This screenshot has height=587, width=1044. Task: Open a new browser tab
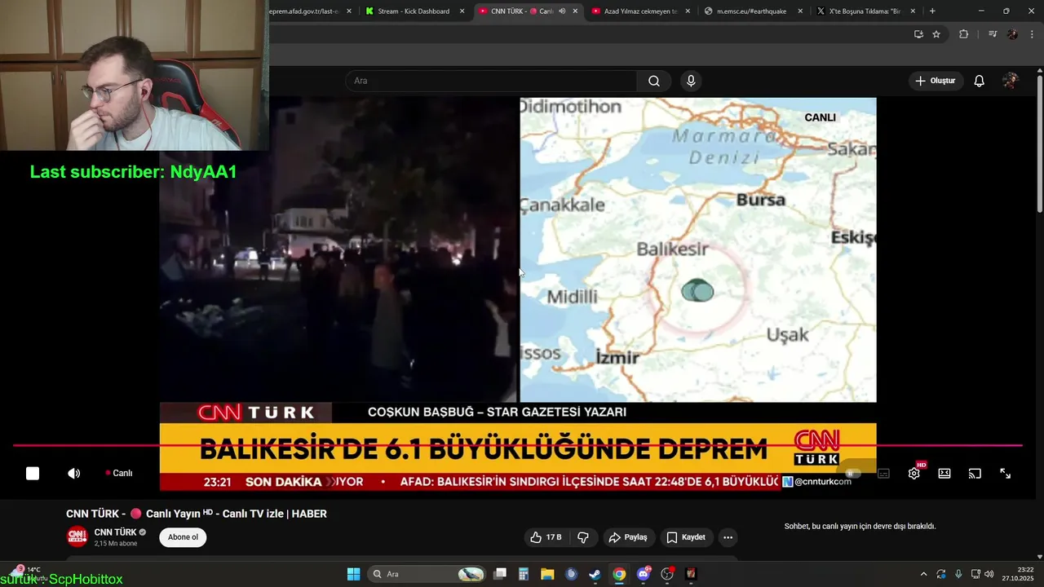tap(932, 11)
